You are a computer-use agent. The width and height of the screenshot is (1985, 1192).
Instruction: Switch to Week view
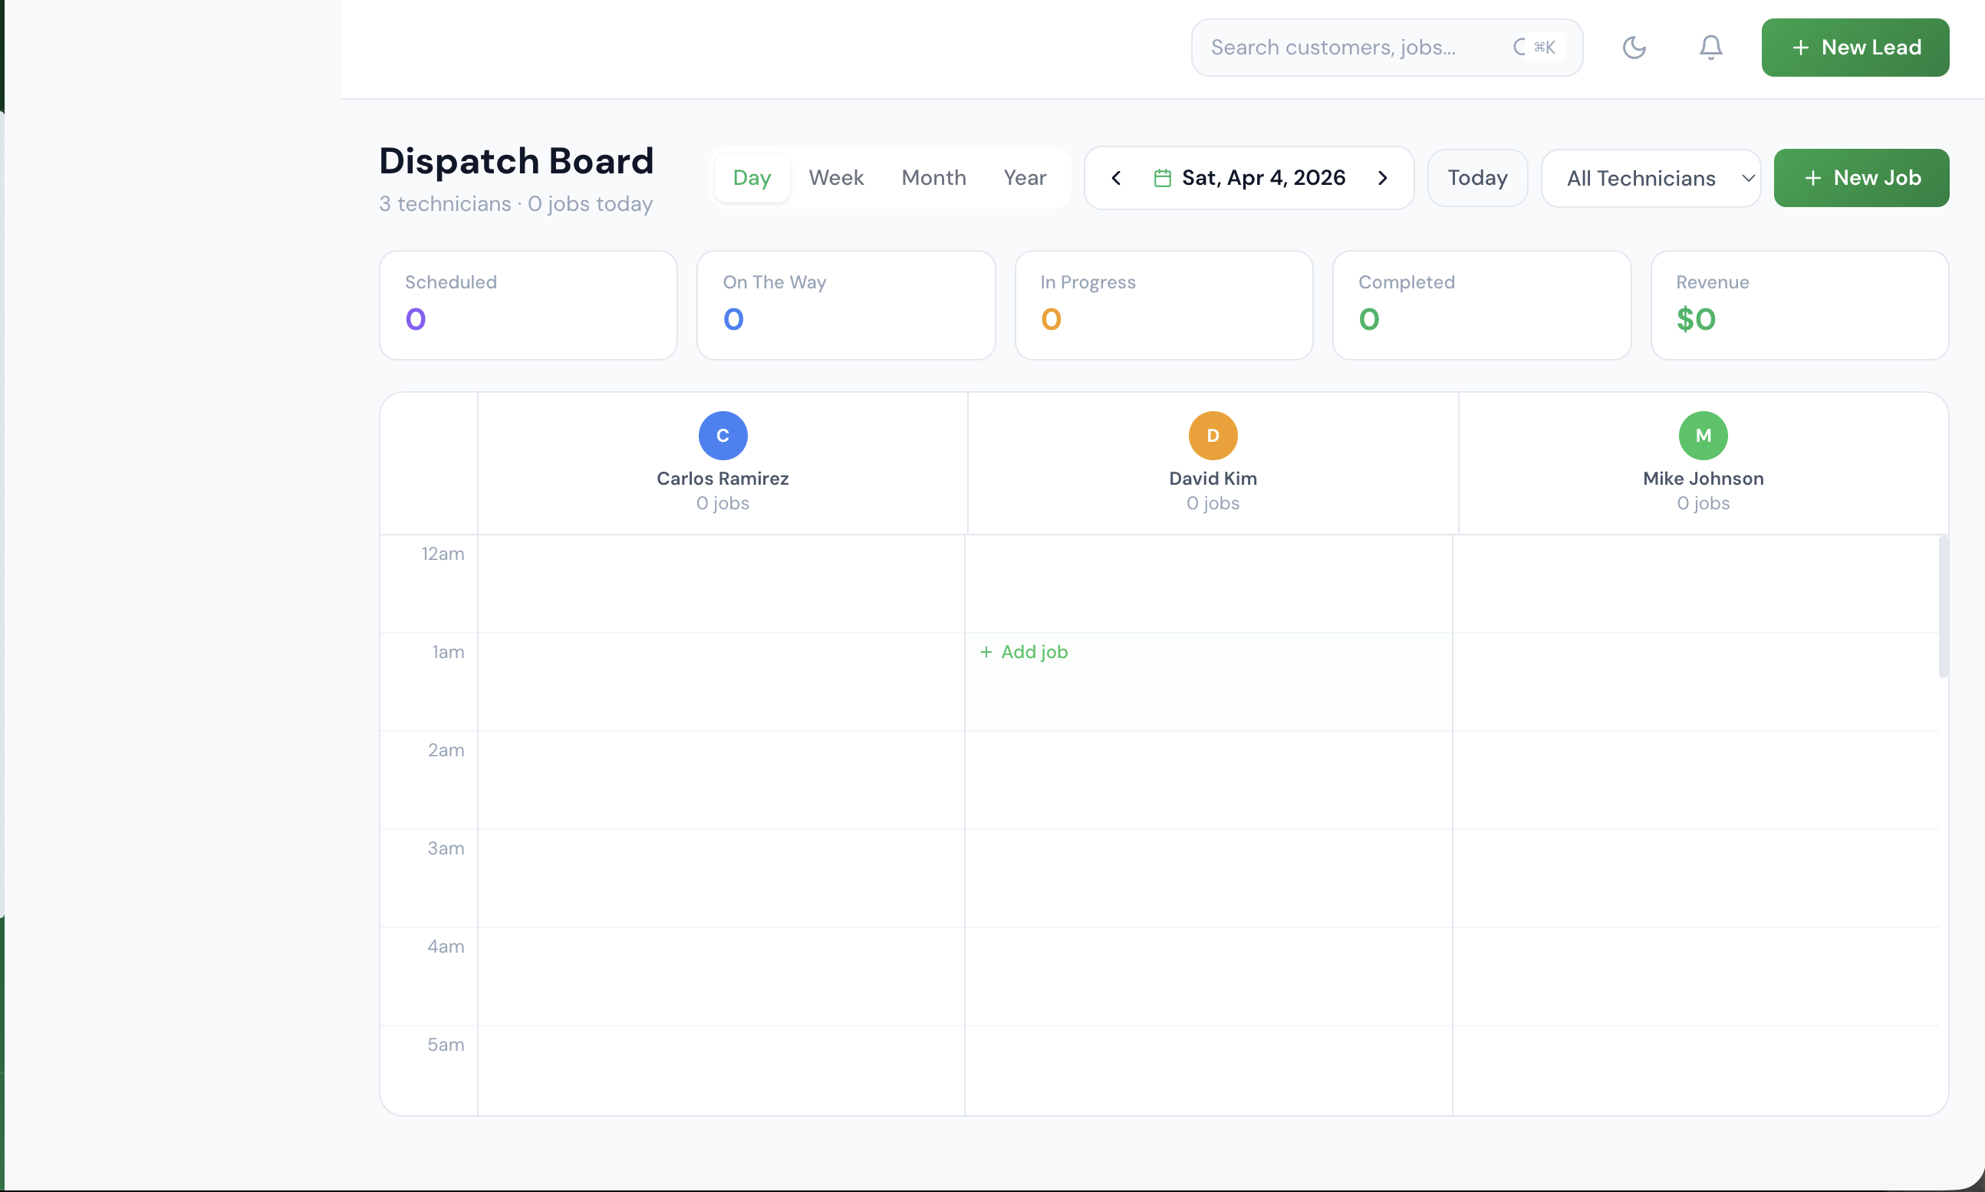tap(835, 177)
